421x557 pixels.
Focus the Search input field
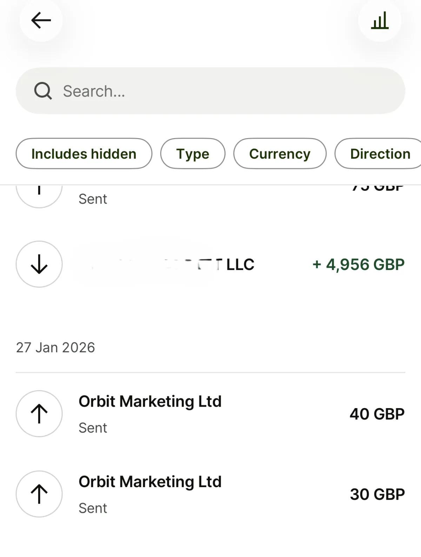[225, 91]
